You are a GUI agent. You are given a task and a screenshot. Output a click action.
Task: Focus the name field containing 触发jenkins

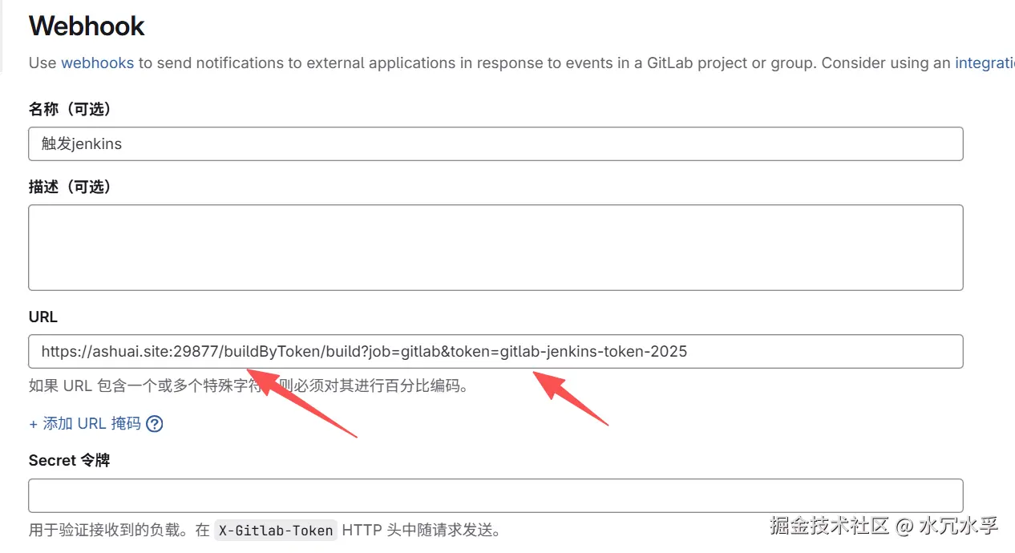pyautogui.click(x=495, y=144)
